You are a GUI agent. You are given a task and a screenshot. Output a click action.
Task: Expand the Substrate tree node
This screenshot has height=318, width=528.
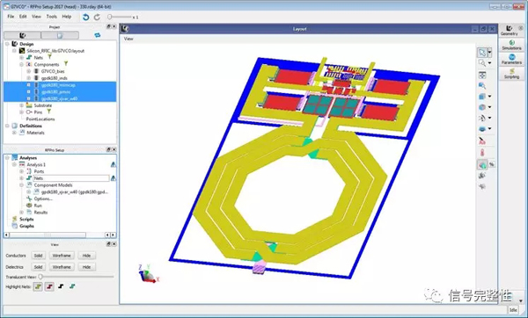(21, 105)
